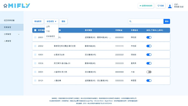Viewport: 188px width, 106px height.
Task: Choose 下架 from the status menu
Action: coord(48,31)
